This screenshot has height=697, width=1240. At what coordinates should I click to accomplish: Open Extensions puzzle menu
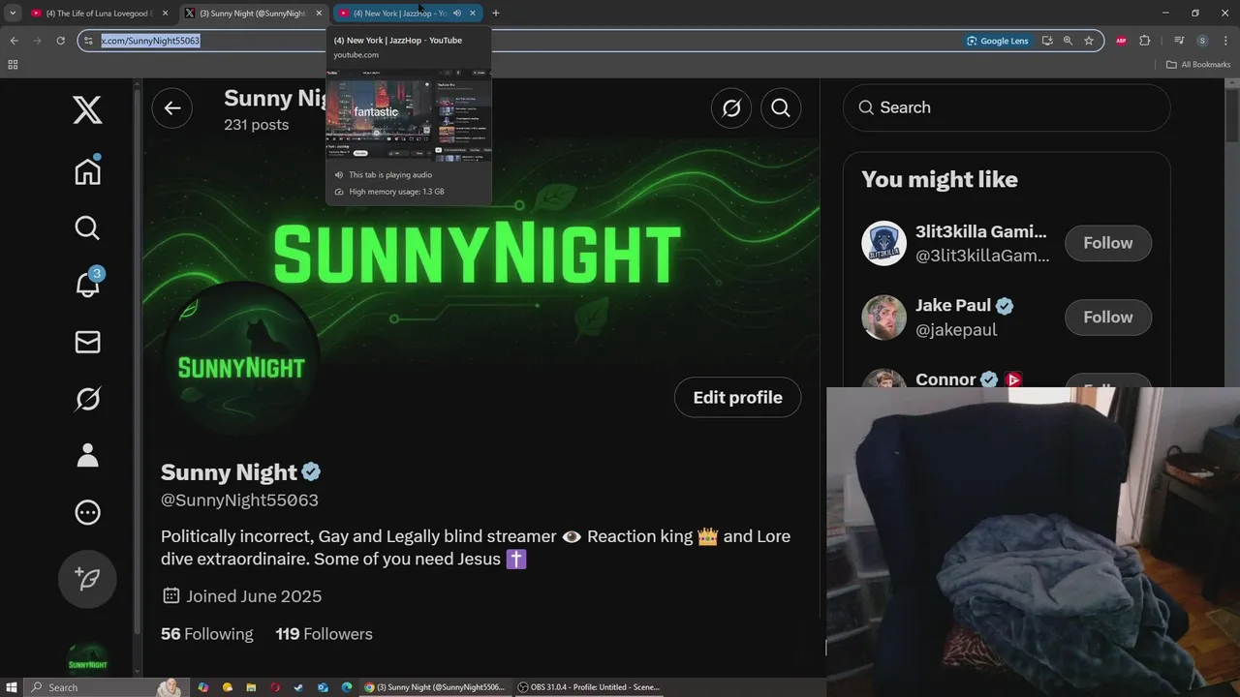(1145, 41)
